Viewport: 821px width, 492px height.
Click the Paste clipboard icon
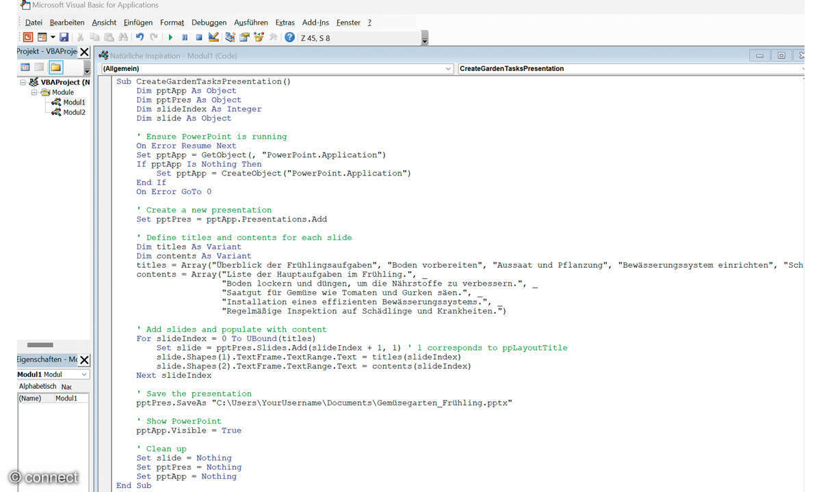(109, 38)
